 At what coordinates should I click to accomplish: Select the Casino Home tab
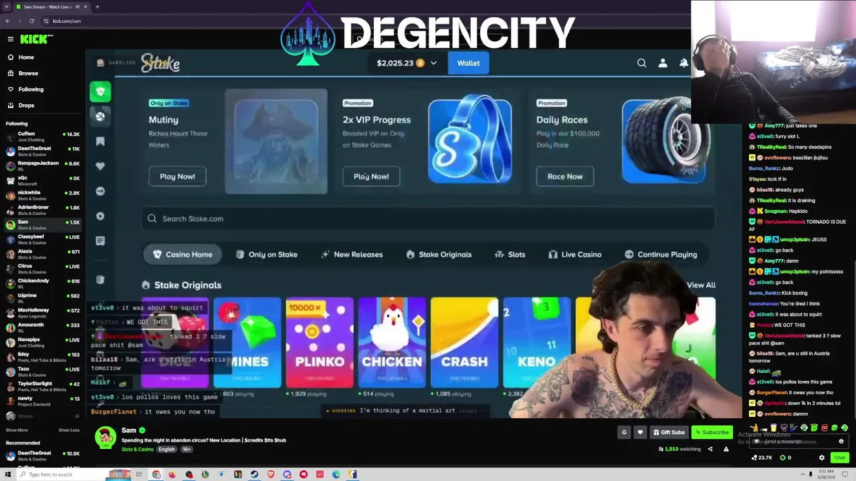click(x=183, y=255)
